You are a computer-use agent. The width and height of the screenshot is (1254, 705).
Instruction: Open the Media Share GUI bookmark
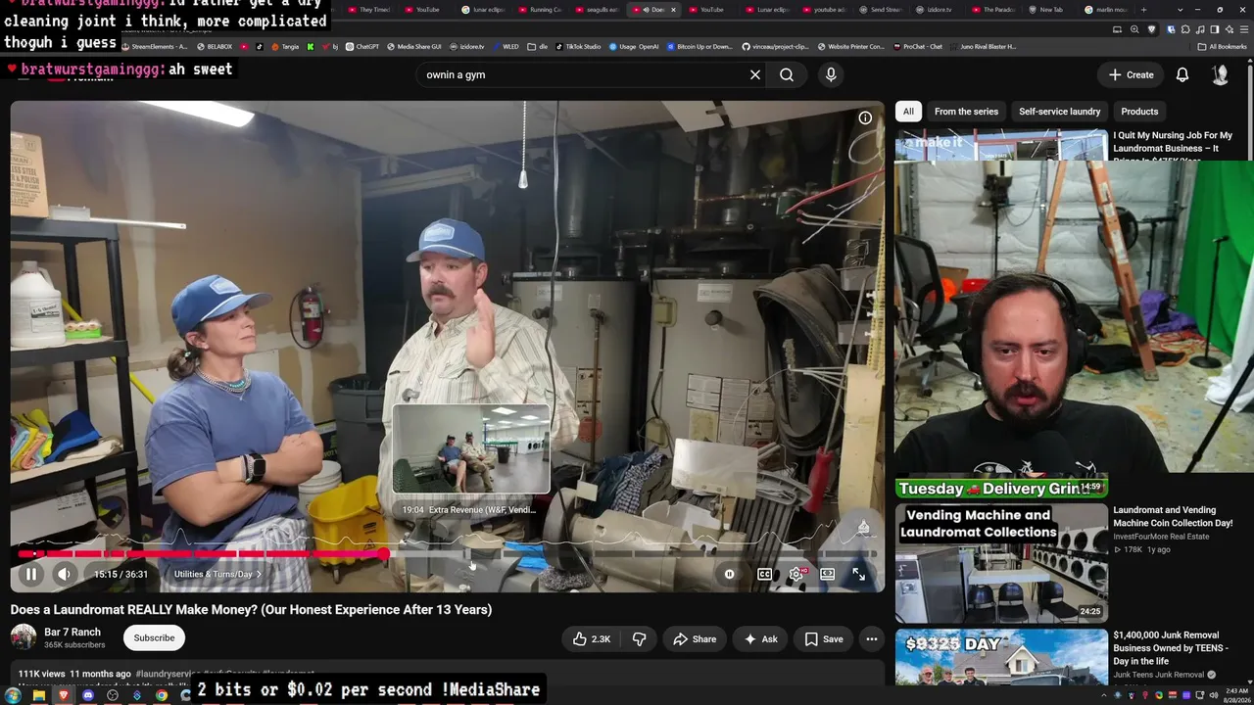(x=413, y=46)
